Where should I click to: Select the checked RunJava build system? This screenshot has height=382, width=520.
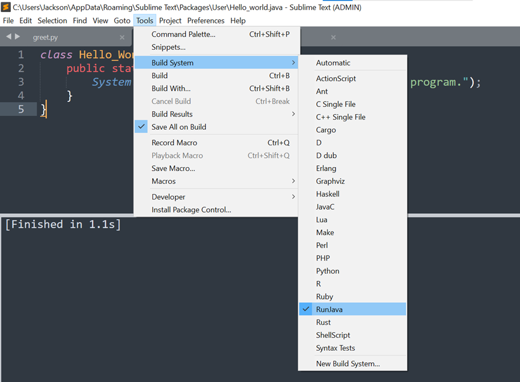(352, 309)
